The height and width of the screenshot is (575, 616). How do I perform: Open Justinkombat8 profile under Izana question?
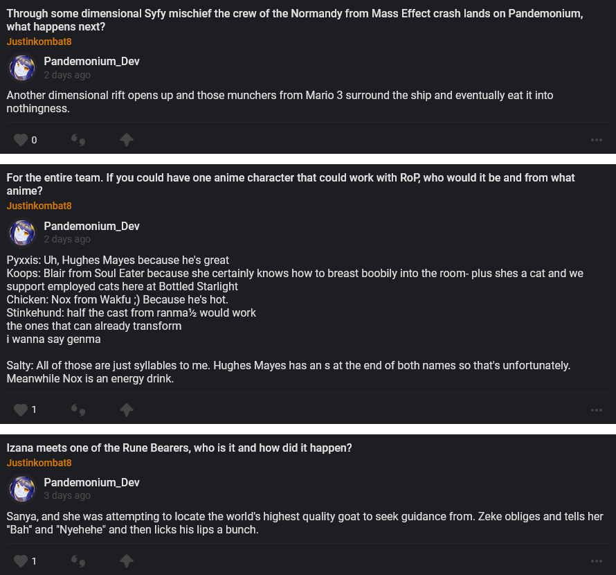pyautogui.click(x=39, y=463)
